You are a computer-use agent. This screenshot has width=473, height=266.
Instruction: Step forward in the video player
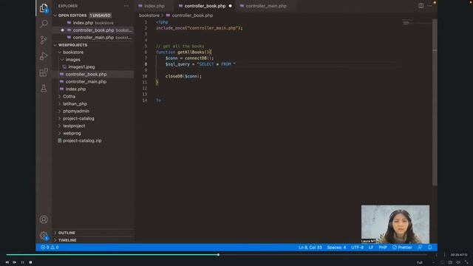[15, 262]
